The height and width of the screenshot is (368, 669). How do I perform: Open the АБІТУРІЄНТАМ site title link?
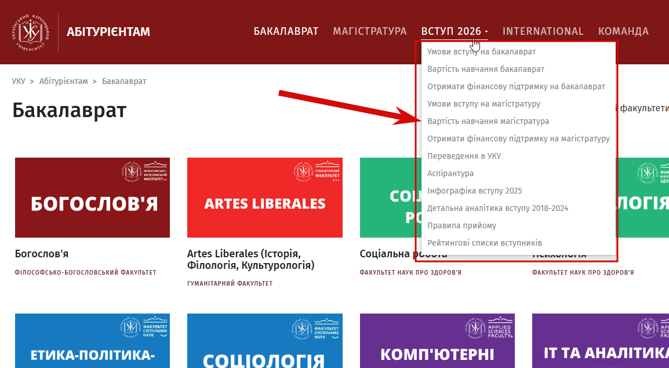[108, 32]
